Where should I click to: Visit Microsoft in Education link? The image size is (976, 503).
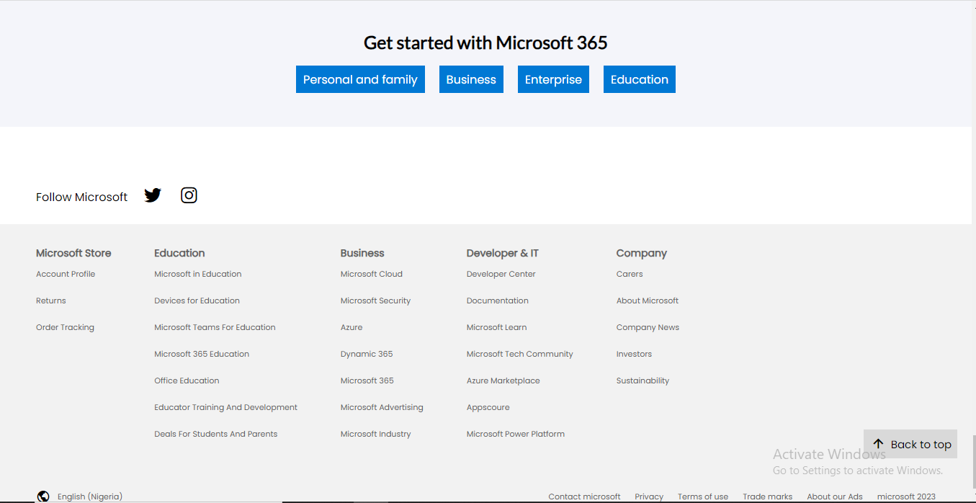coord(197,274)
